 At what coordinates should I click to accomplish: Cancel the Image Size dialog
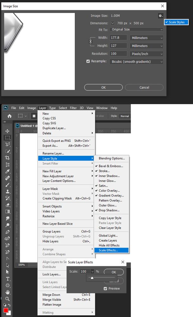pos(144,87)
